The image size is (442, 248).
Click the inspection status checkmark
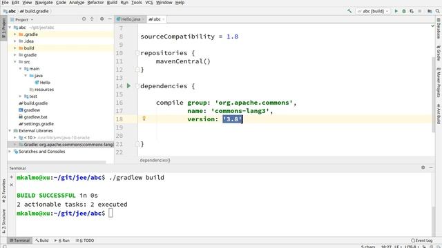pyautogui.click(x=433, y=26)
